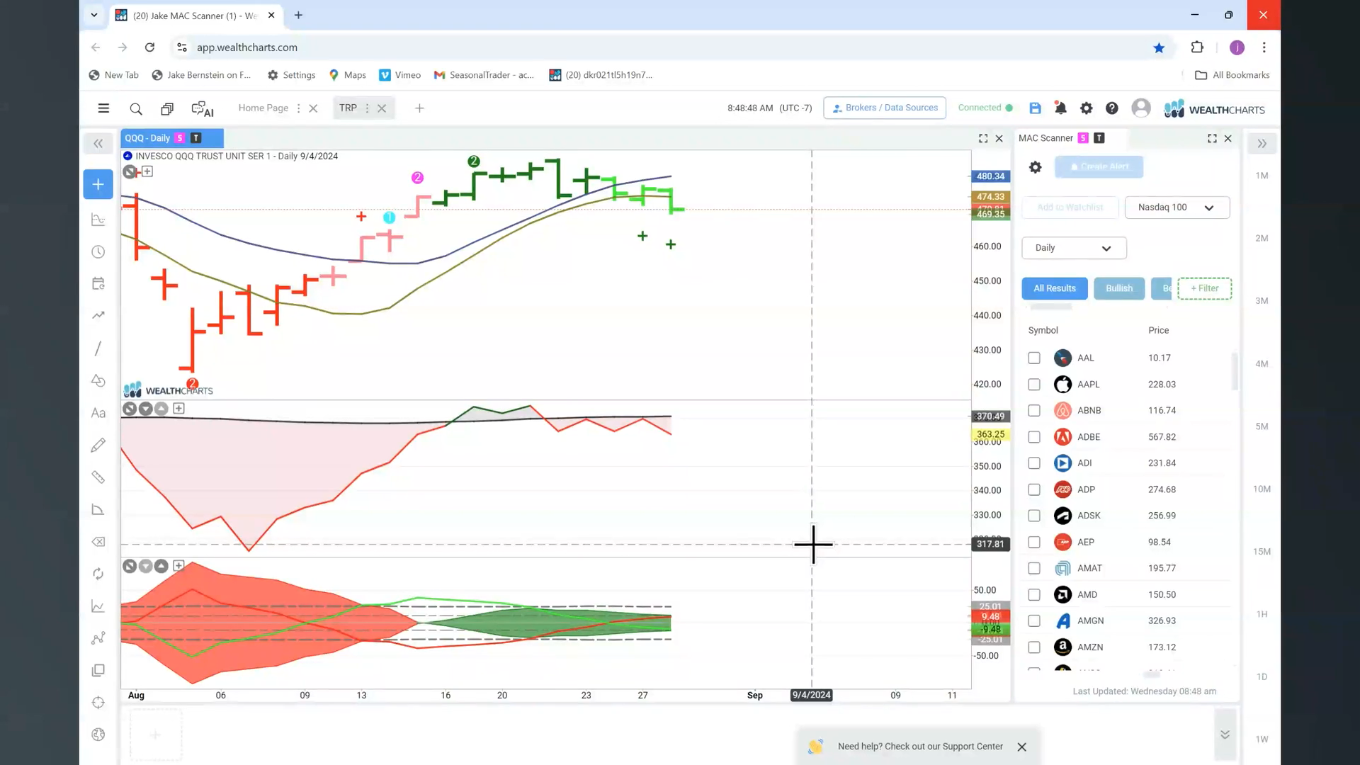Viewport: 1360px width, 765px height.
Task: Click the crosshair target tool
Action: click(x=98, y=703)
